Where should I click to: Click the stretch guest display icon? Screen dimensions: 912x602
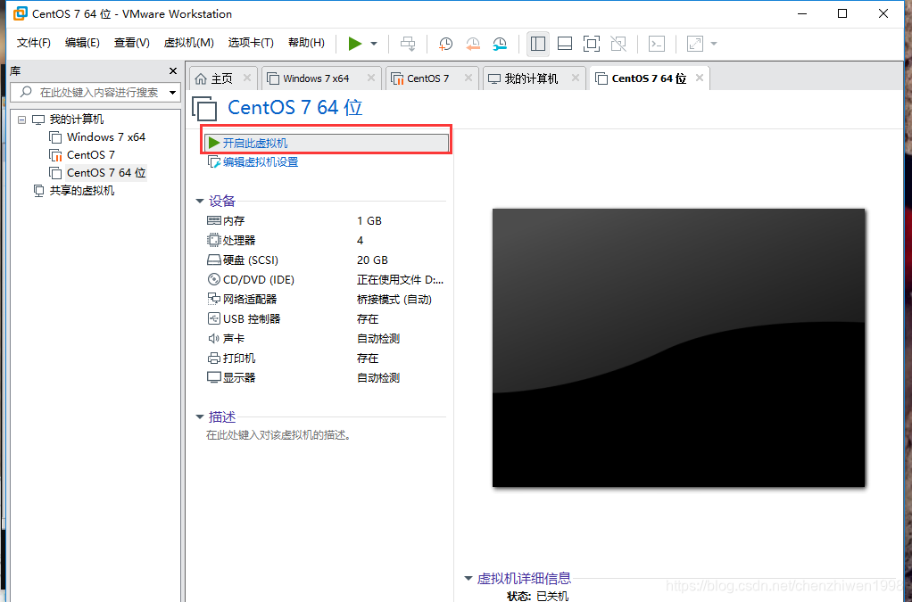(695, 44)
